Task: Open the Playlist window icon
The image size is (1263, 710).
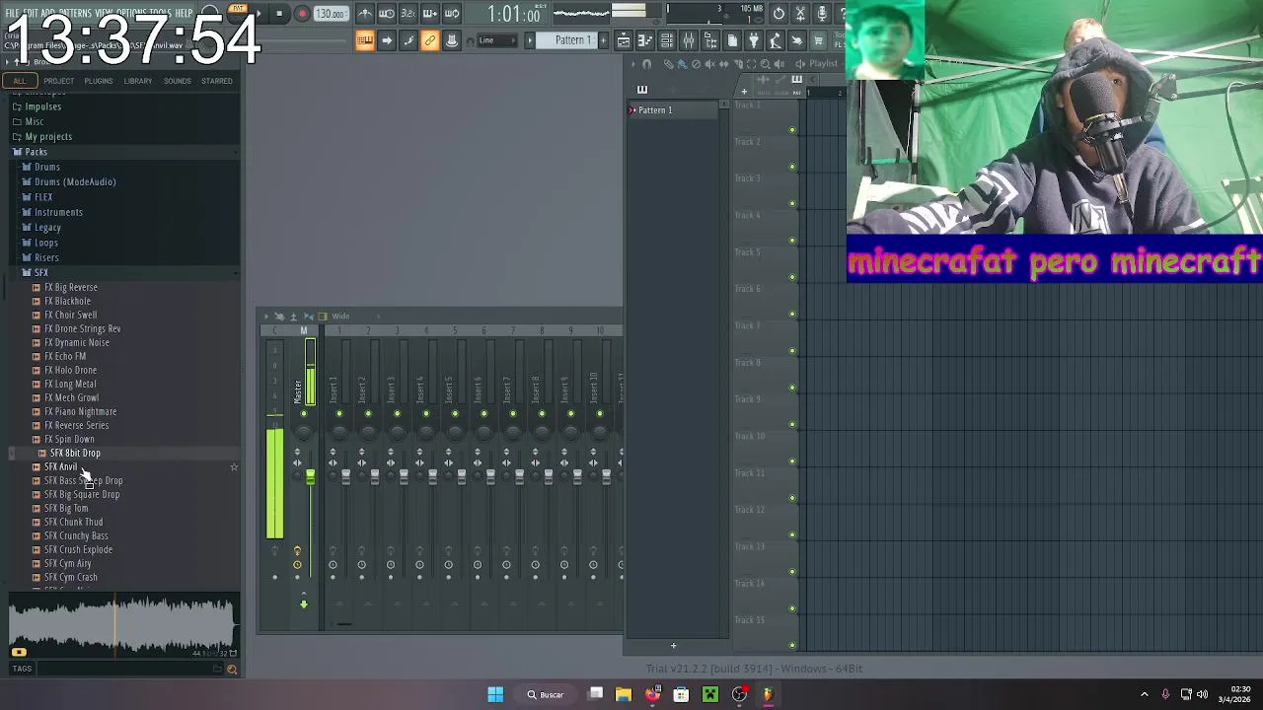Action: pos(624,40)
